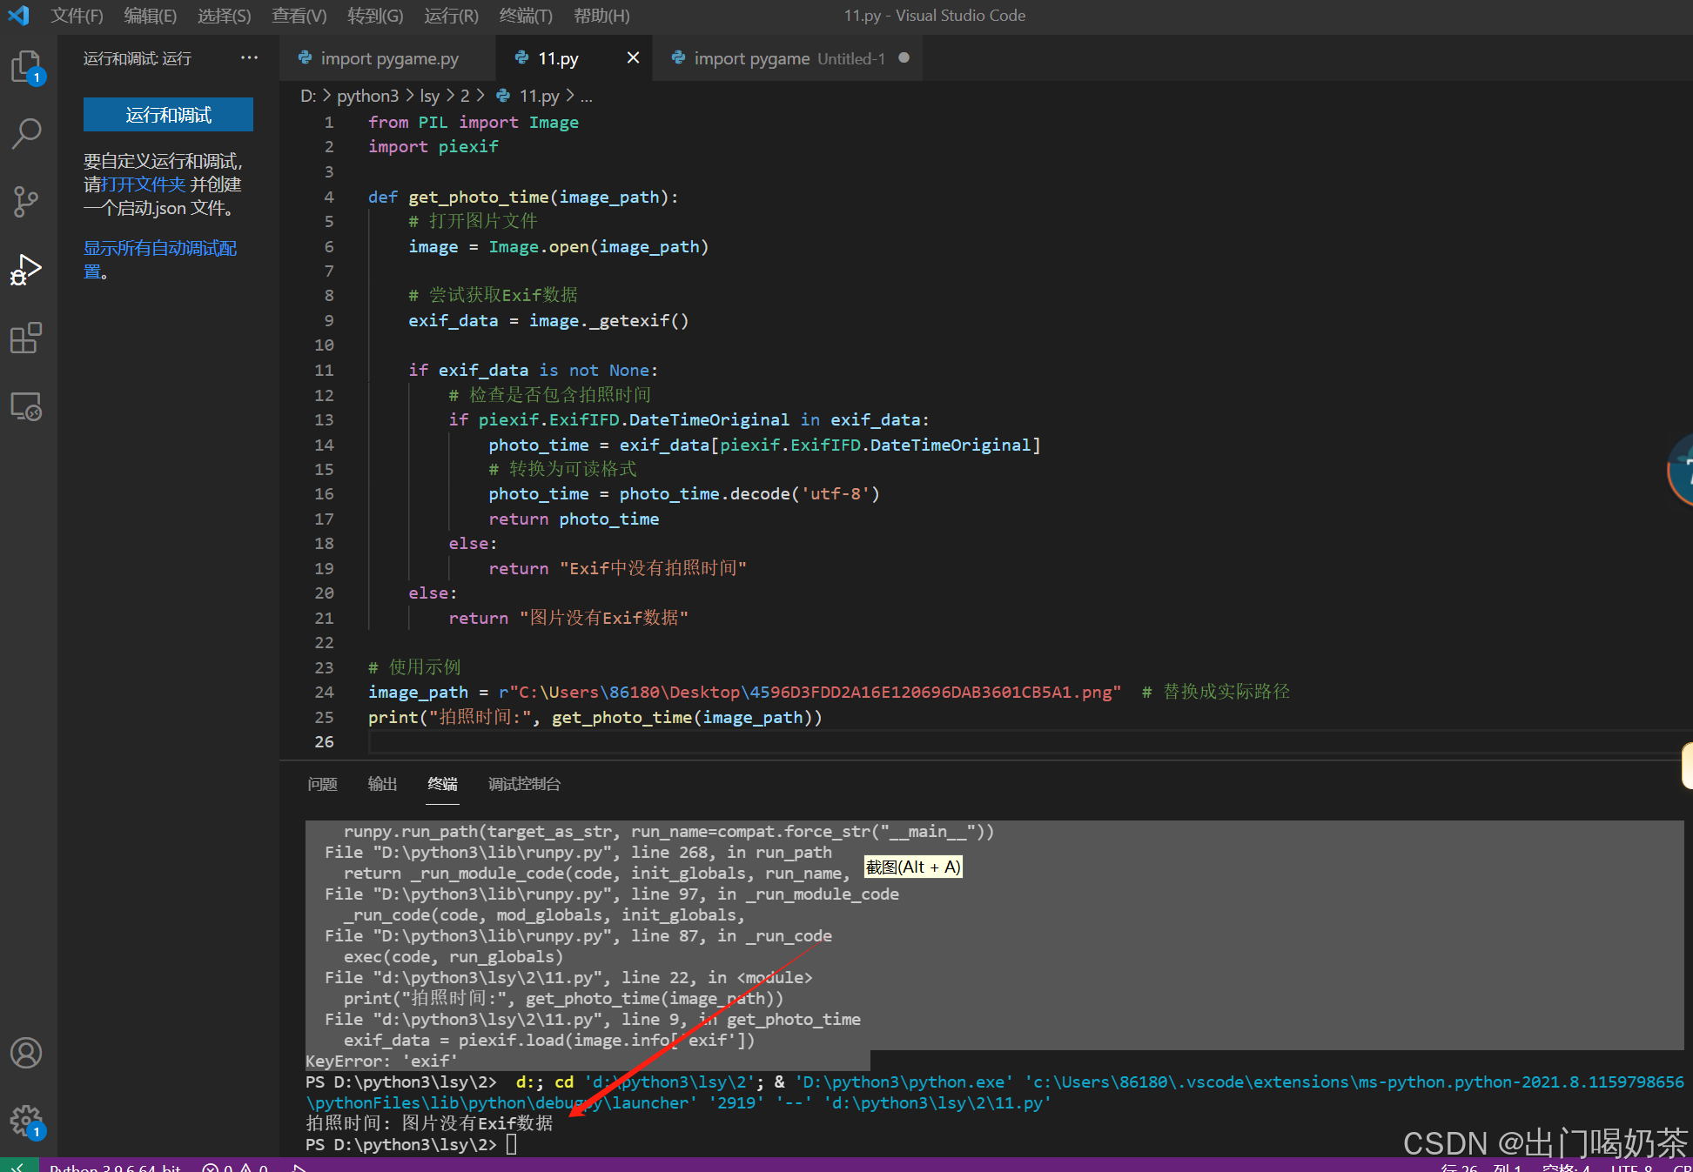Click the 打开文件夹 link
This screenshot has width=1693, height=1172.
[144, 184]
